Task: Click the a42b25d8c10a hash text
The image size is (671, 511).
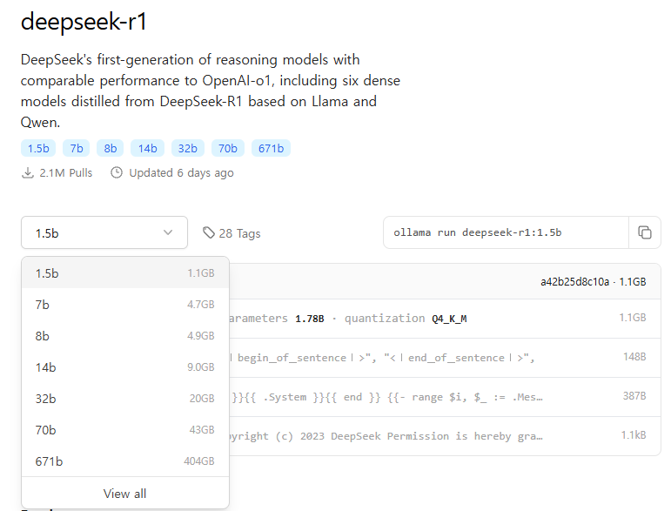Action: click(574, 281)
